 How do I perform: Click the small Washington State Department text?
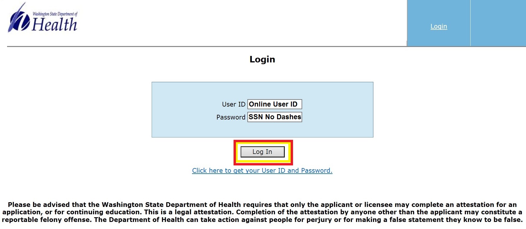55,14
